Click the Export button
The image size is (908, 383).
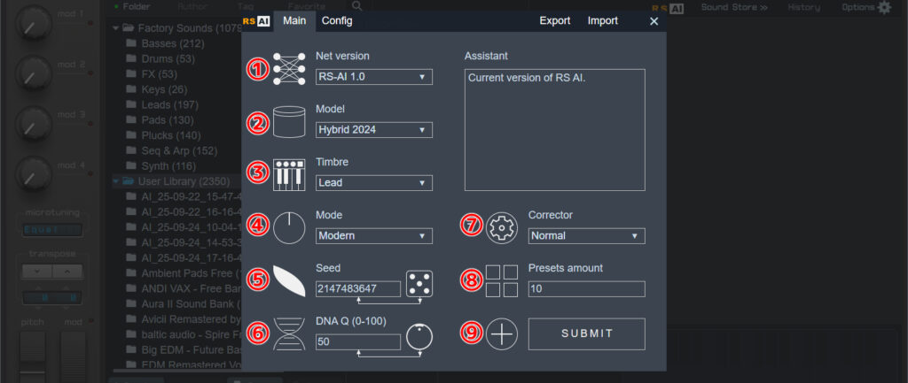click(555, 20)
